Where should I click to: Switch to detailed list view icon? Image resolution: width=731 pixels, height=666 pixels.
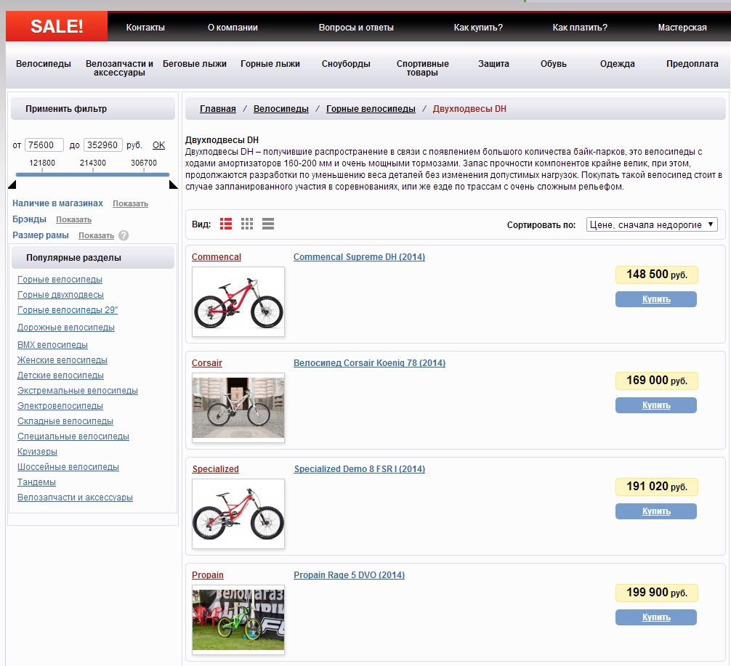click(226, 224)
